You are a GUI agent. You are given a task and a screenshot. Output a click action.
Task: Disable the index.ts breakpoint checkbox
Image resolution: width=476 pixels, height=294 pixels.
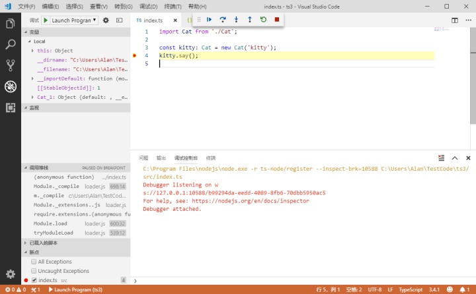point(34,280)
